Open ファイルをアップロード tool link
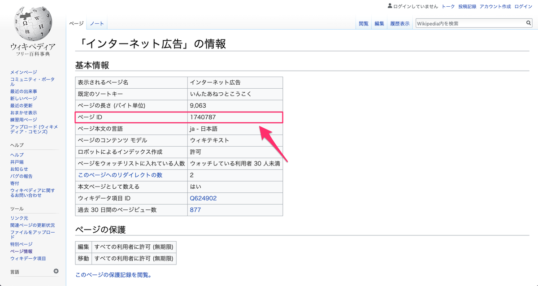 point(32,234)
